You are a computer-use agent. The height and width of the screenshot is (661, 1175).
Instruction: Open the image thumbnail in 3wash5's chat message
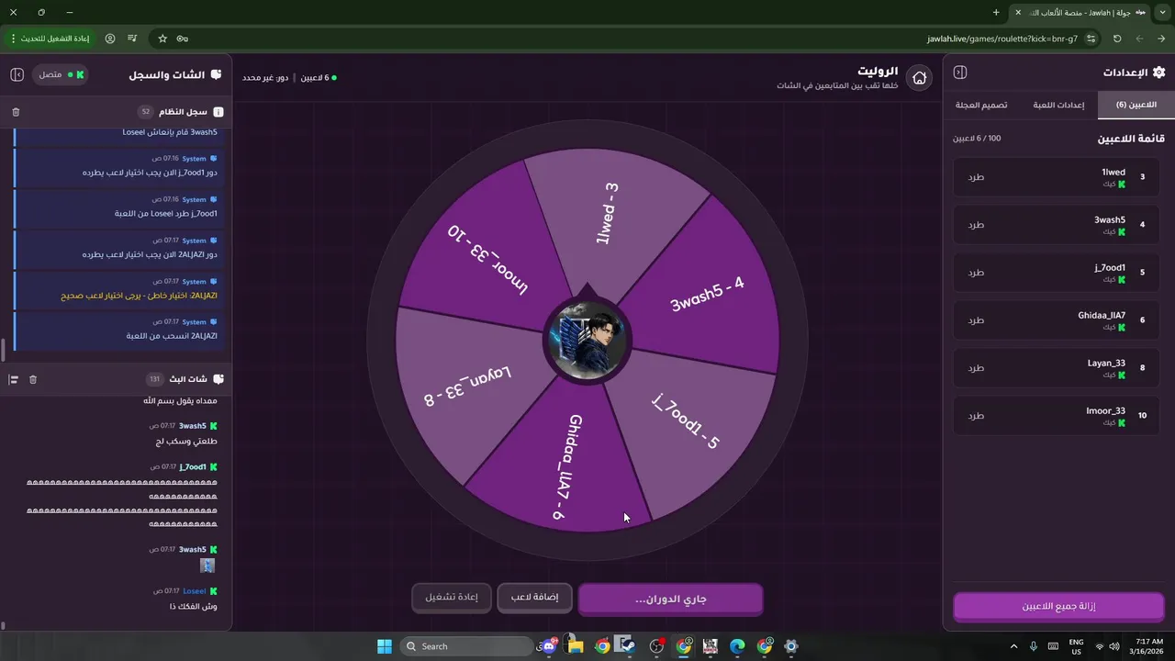(207, 566)
